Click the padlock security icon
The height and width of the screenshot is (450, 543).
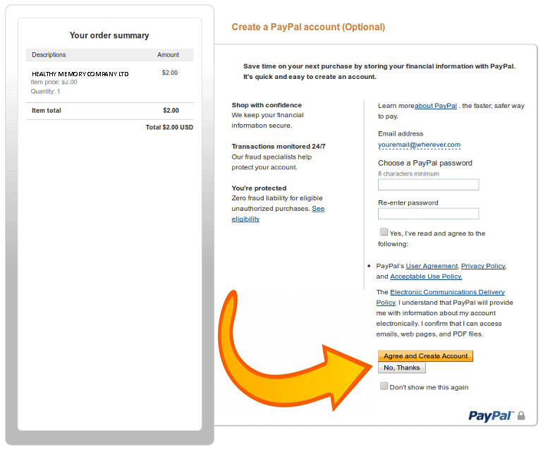pyautogui.click(x=521, y=415)
